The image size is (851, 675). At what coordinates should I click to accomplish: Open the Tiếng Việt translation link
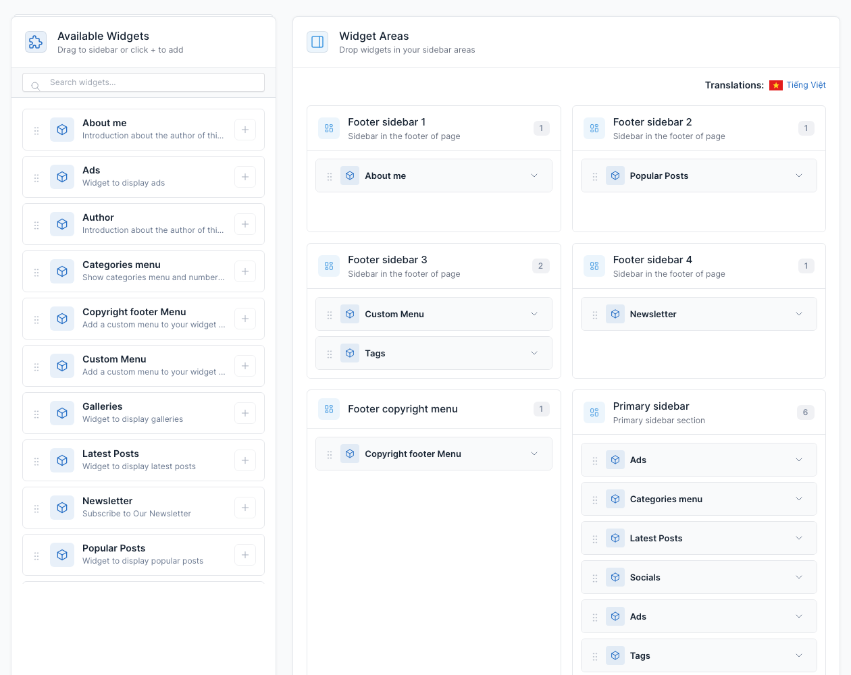(806, 85)
